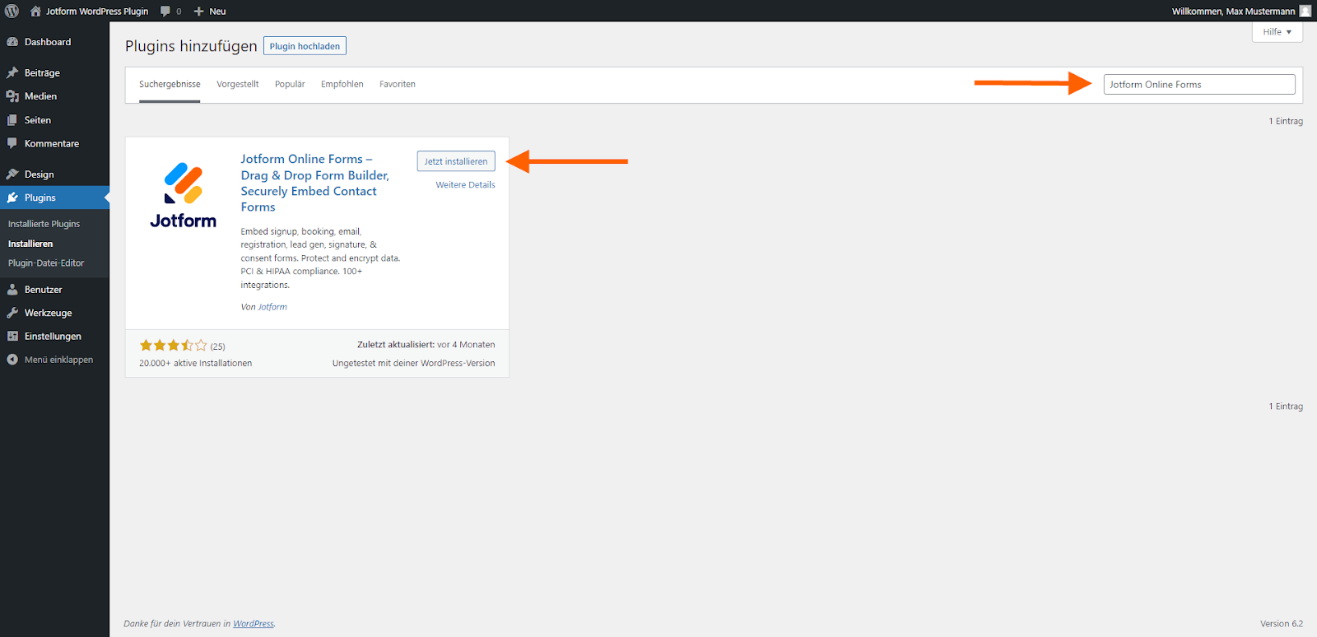Switch to the Vorgestellt tab
This screenshot has height=637, width=1317.
[x=238, y=84]
